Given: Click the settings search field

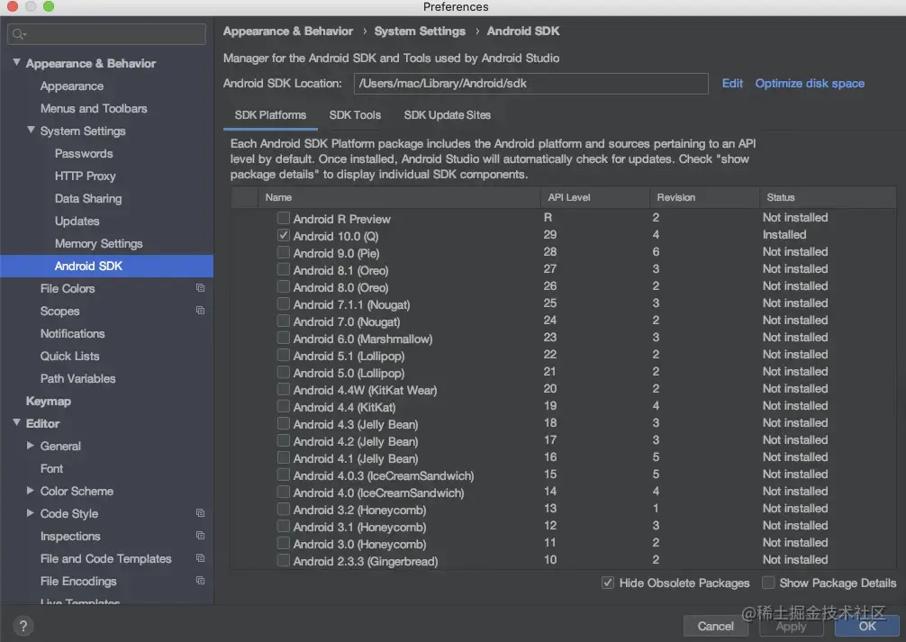Looking at the screenshot, I should (106, 34).
